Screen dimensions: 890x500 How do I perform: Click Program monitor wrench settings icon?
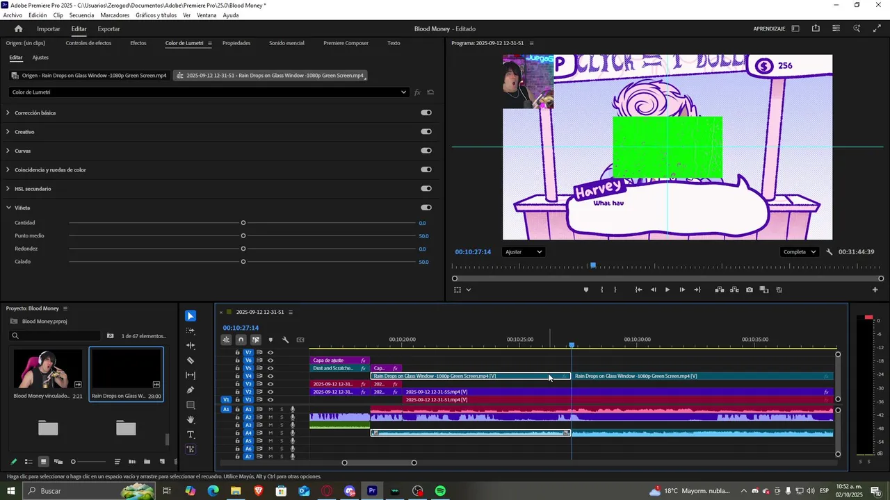pyautogui.click(x=829, y=252)
